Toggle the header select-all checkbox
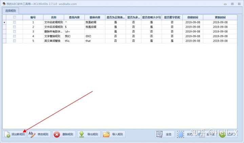The width and height of the screenshot is (244, 143). [15, 17]
